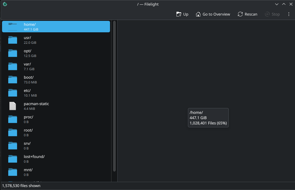
Task: Open the var/ directory entry
Action: coord(56,66)
